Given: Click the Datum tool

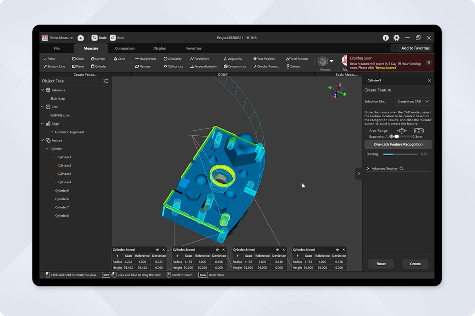Looking at the screenshot, I should pyautogui.click(x=293, y=67).
